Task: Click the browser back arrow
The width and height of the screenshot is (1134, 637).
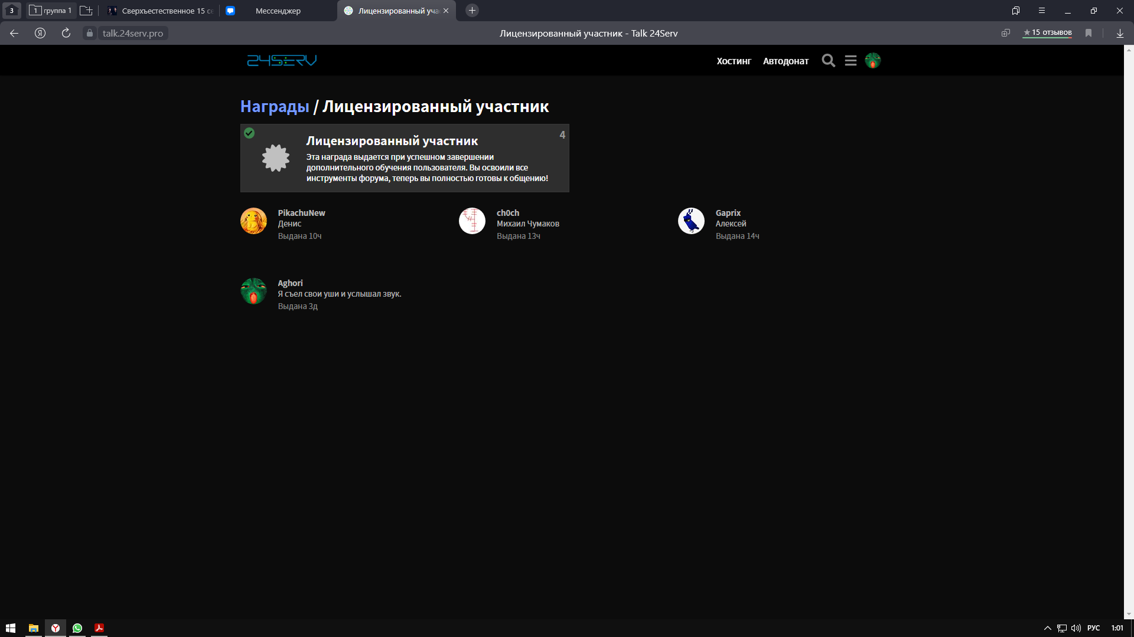Action: pyautogui.click(x=14, y=33)
